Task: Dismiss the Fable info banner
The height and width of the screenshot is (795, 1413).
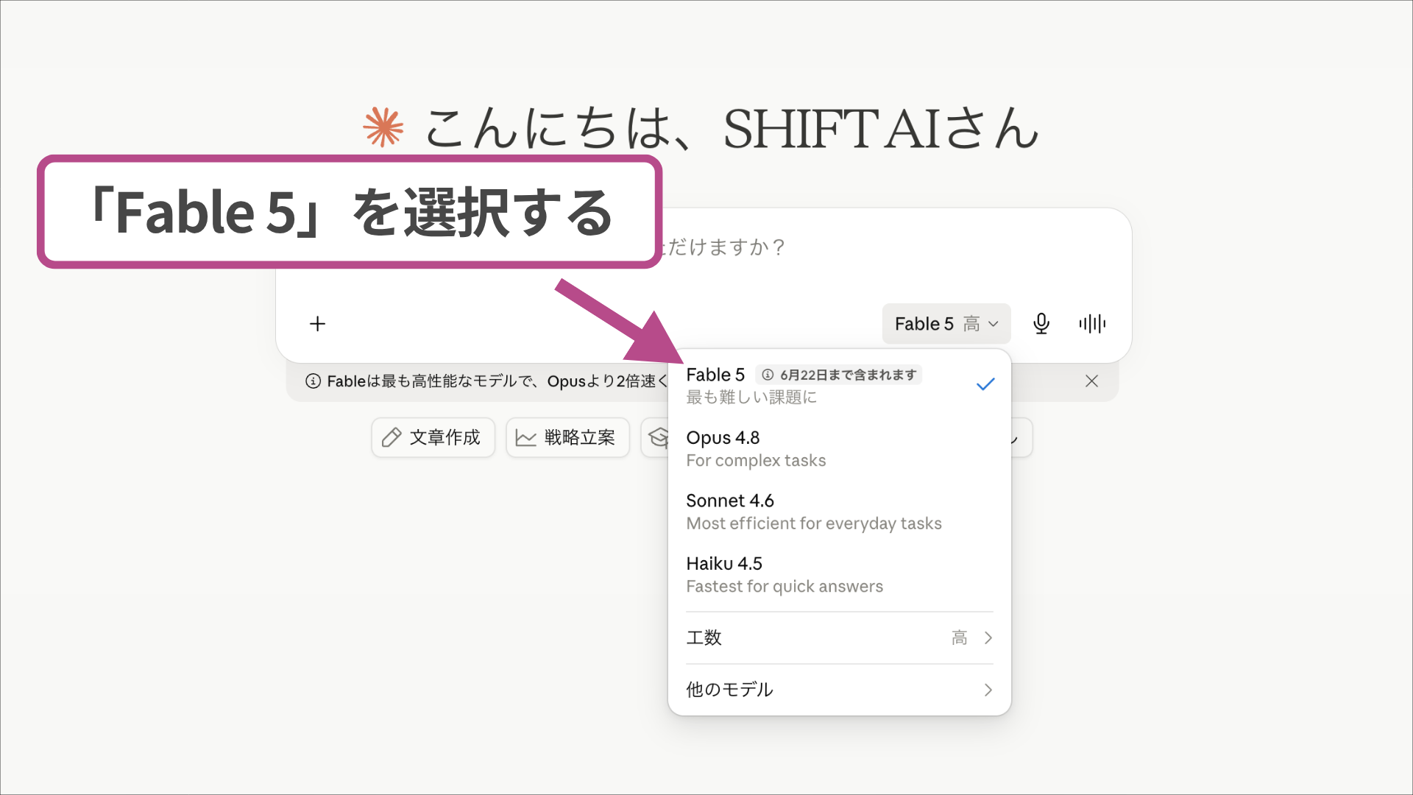Action: pyautogui.click(x=1091, y=381)
